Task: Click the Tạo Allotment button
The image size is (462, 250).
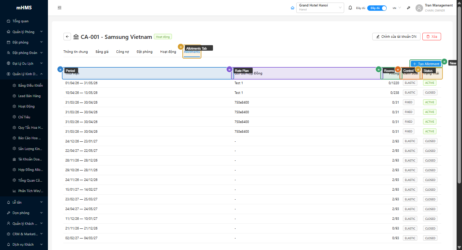Action: [426, 64]
